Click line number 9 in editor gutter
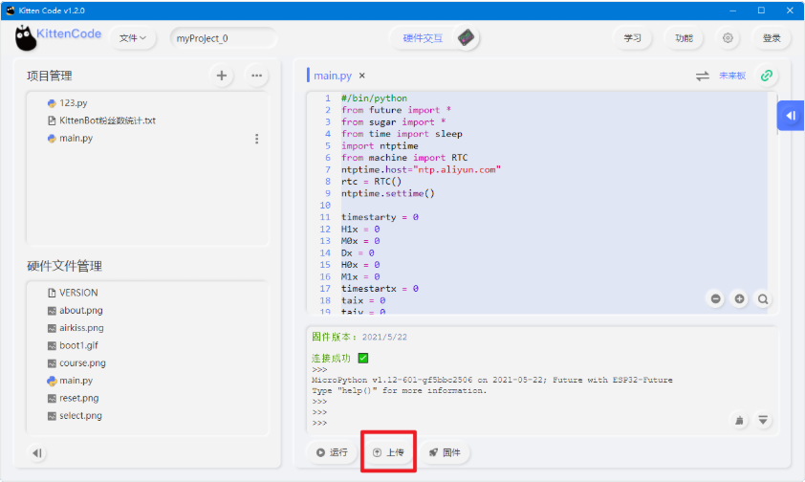The width and height of the screenshot is (805, 482). coord(328,193)
